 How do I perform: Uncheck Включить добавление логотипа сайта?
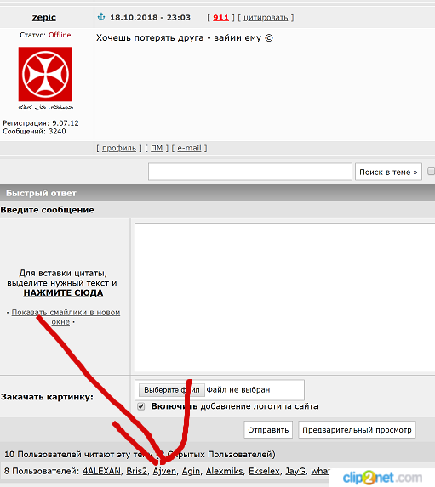point(141,406)
